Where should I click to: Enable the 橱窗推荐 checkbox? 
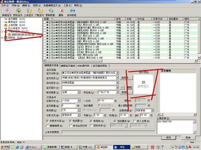(x=47, y=125)
